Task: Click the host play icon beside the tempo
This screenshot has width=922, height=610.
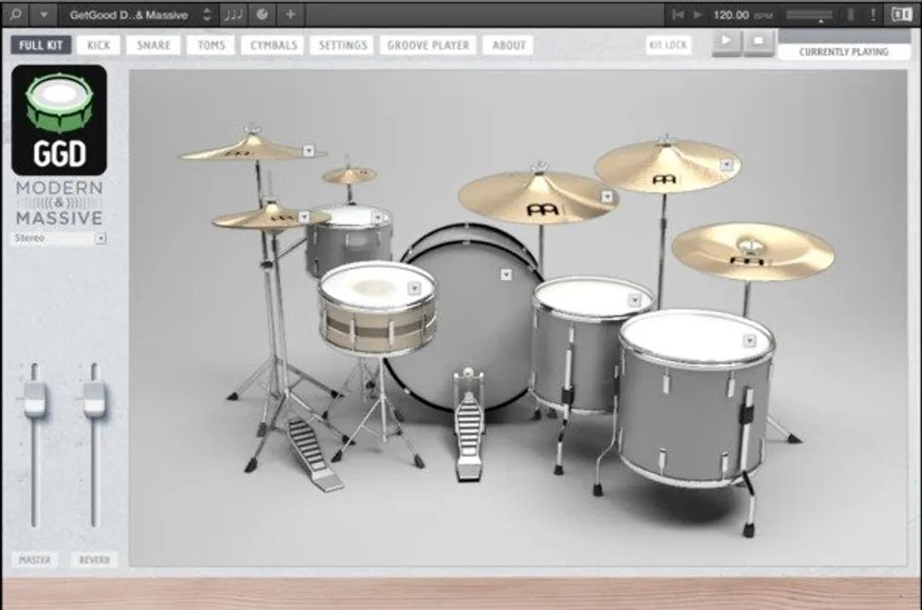Action: point(697,15)
